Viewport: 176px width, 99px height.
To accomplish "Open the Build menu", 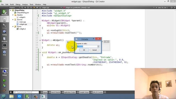I will [x=12, y=4].
